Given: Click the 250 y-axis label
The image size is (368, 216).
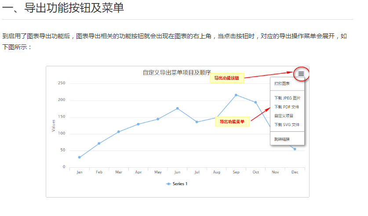Looking at the screenshot, I should coord(62,83).
